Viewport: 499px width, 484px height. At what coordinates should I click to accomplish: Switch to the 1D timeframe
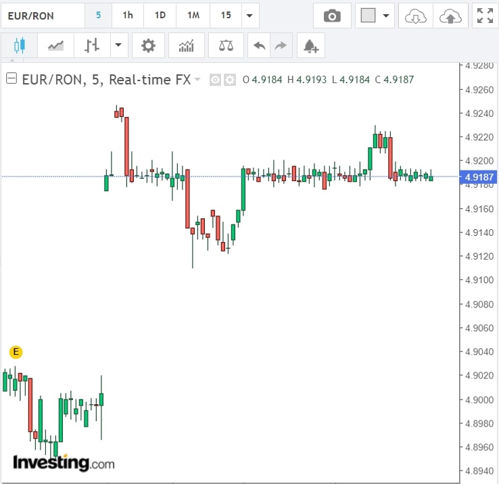tap(160, 15)
